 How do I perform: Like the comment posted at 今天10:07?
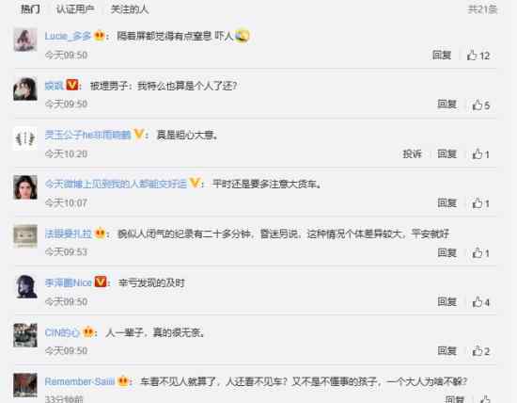click(481, 203)
